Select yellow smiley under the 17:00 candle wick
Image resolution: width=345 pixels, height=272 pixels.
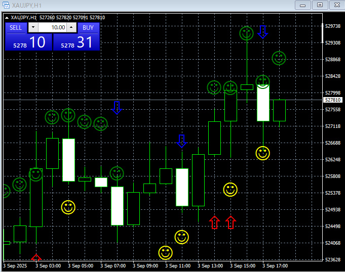263,153
